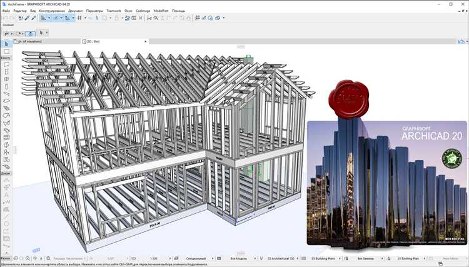This screenshot has width=469, height=267.
Task: Select the Stair tool
Action: [x=6, y=108]
